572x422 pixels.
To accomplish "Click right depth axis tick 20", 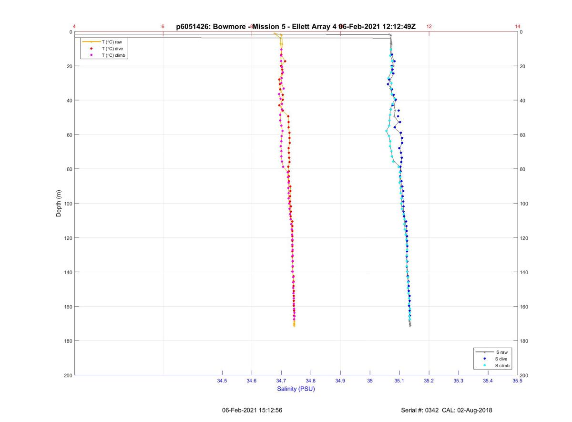I will [523, 66].
